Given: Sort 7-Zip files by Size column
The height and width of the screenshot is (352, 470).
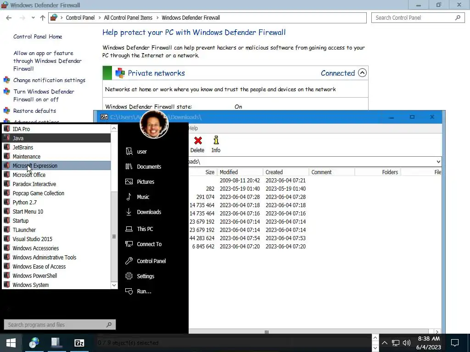Looking at the screenshot, I should pos(202,172).
